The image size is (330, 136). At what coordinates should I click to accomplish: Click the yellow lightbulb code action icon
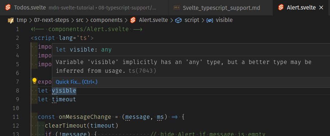click(x=34, y=81)
